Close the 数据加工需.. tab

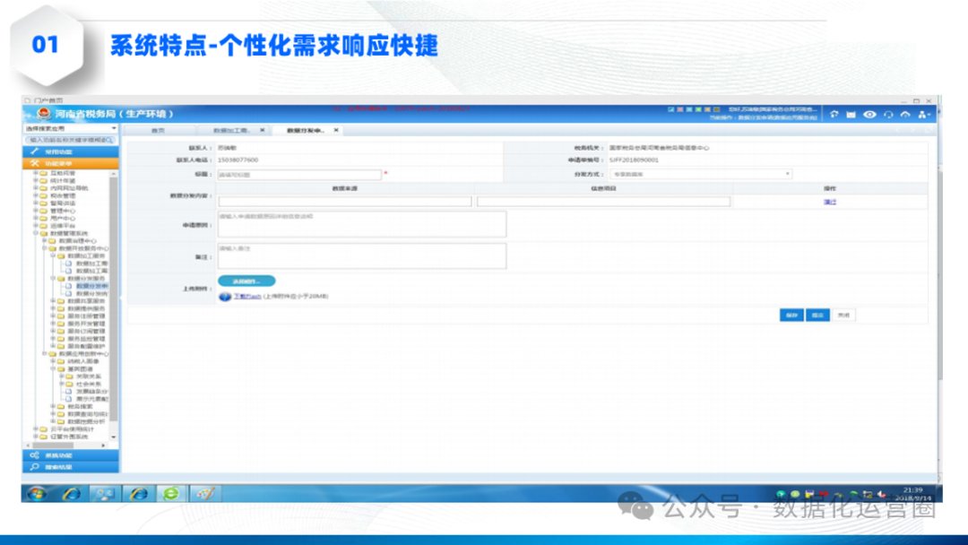tap(263, 130)
